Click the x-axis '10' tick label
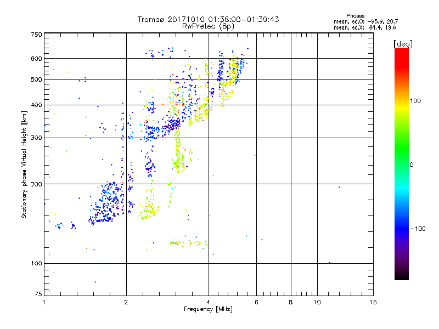The height and width of the screenshot is (329, 439). (317, 302)
